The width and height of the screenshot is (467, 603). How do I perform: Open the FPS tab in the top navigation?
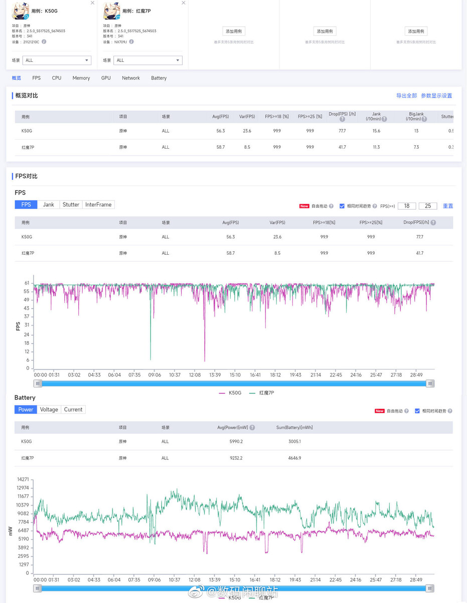pyautogui.click(x=37, y=78)
